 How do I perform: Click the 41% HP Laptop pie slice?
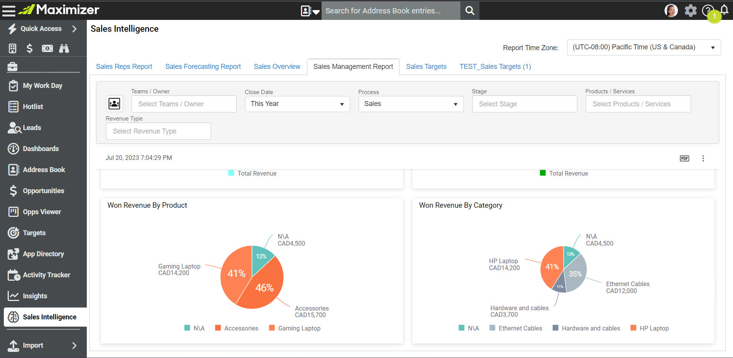[x=552, y=267]
